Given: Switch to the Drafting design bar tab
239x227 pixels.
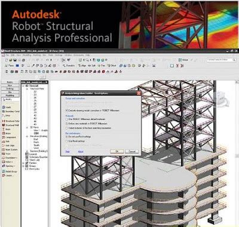Looking at the screenshot, I should [10, 89].
